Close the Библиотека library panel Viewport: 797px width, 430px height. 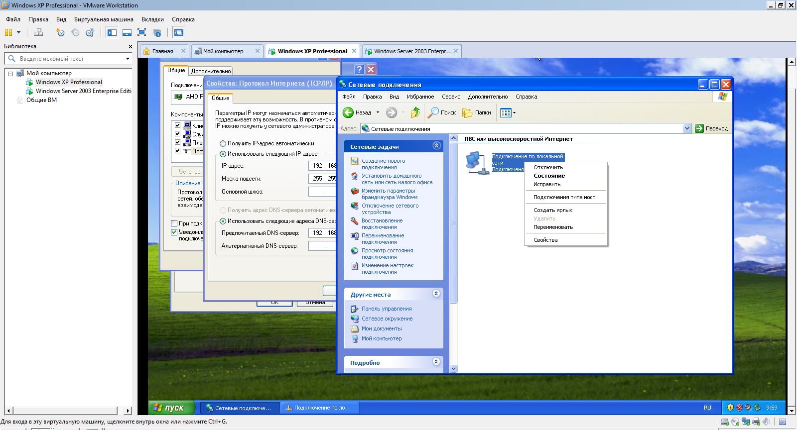click(131, 46)
